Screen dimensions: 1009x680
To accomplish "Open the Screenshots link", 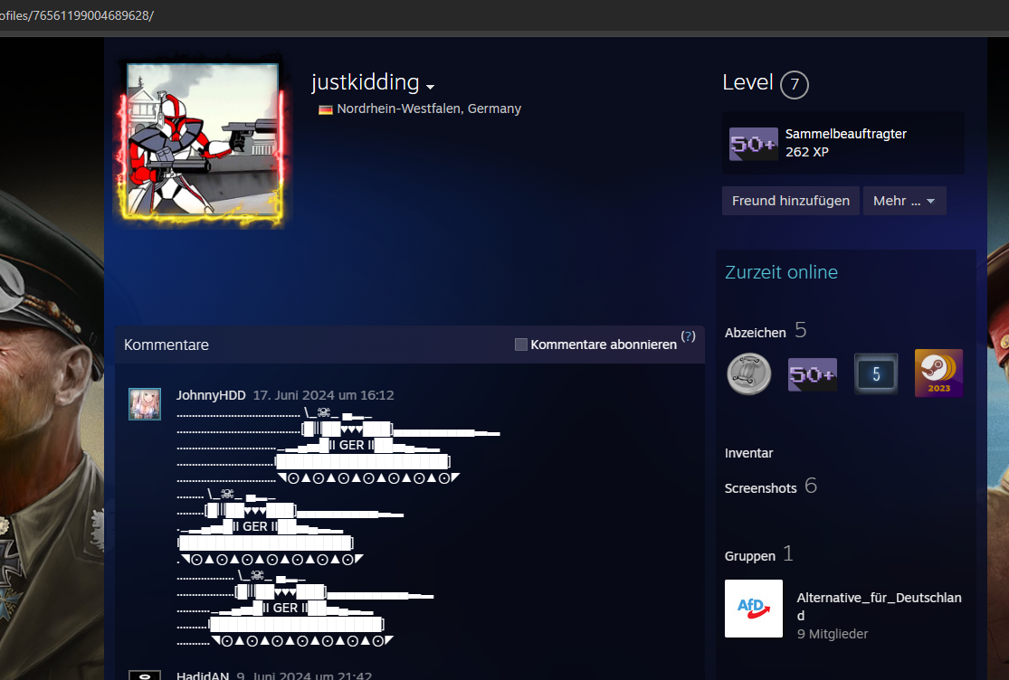I will 760,488.
